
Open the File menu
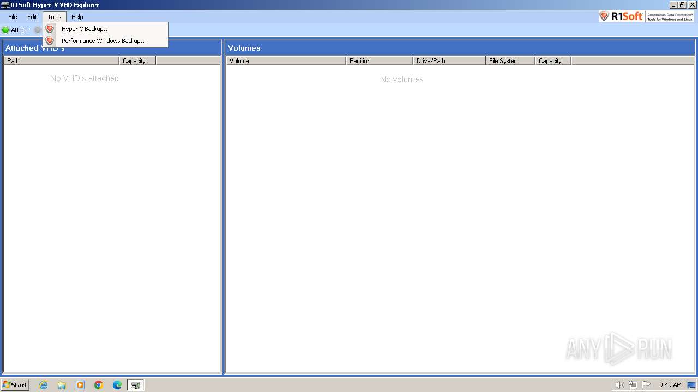click(x=13, y=17)
